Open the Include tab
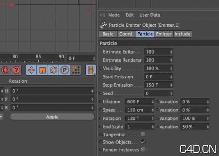Image resolution: width=219 pixels, height=156 pixels. (183, 34)
